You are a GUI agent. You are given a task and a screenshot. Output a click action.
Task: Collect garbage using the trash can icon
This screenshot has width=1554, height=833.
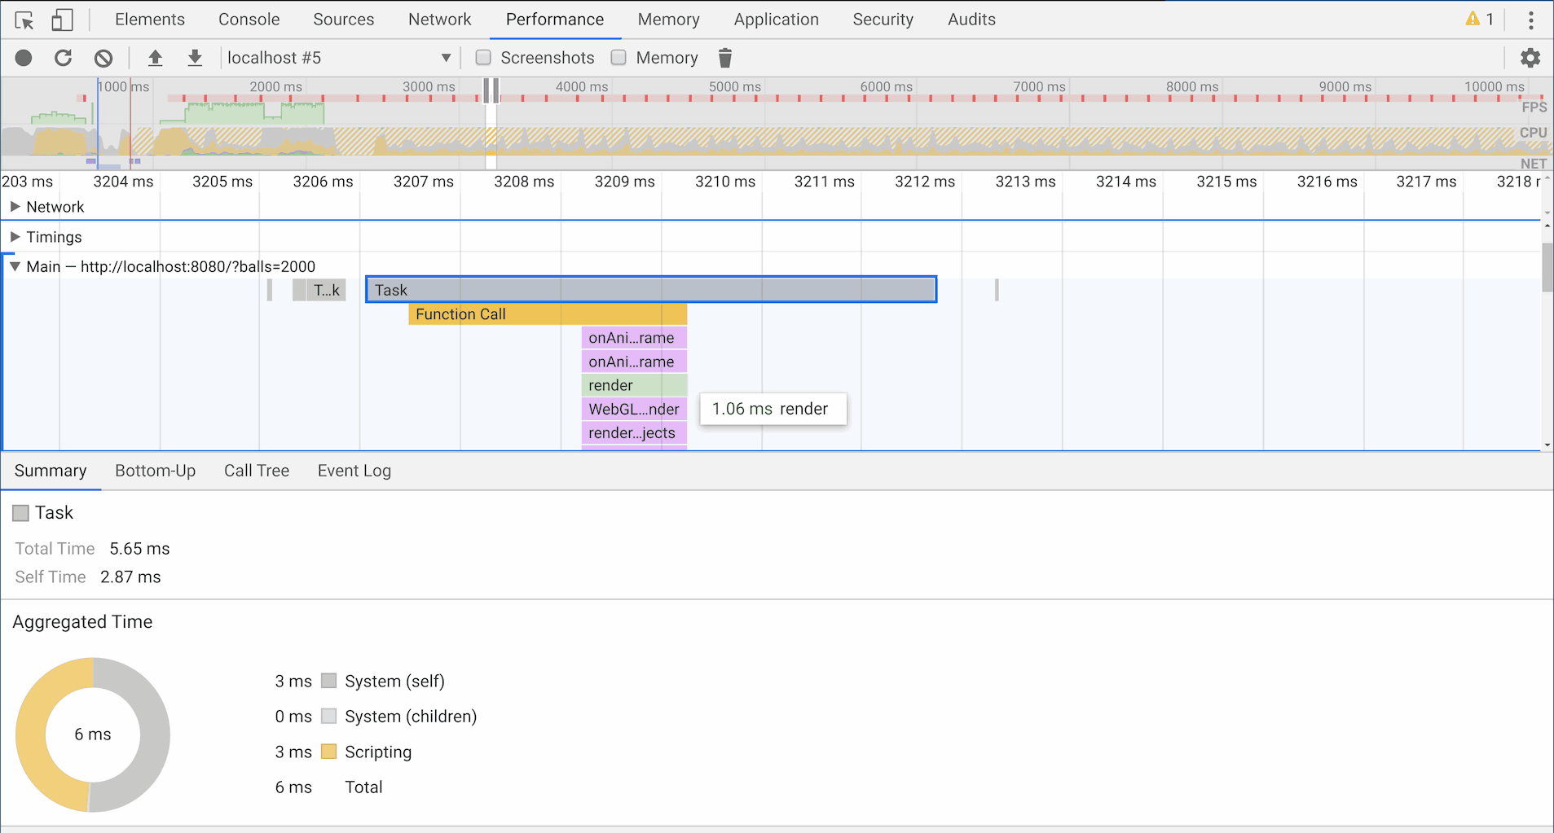[725, 58]
